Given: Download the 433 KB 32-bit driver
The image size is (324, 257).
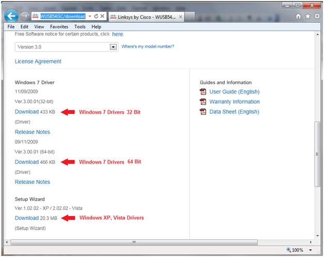Looking at the screenshot, I should (27, 112).
